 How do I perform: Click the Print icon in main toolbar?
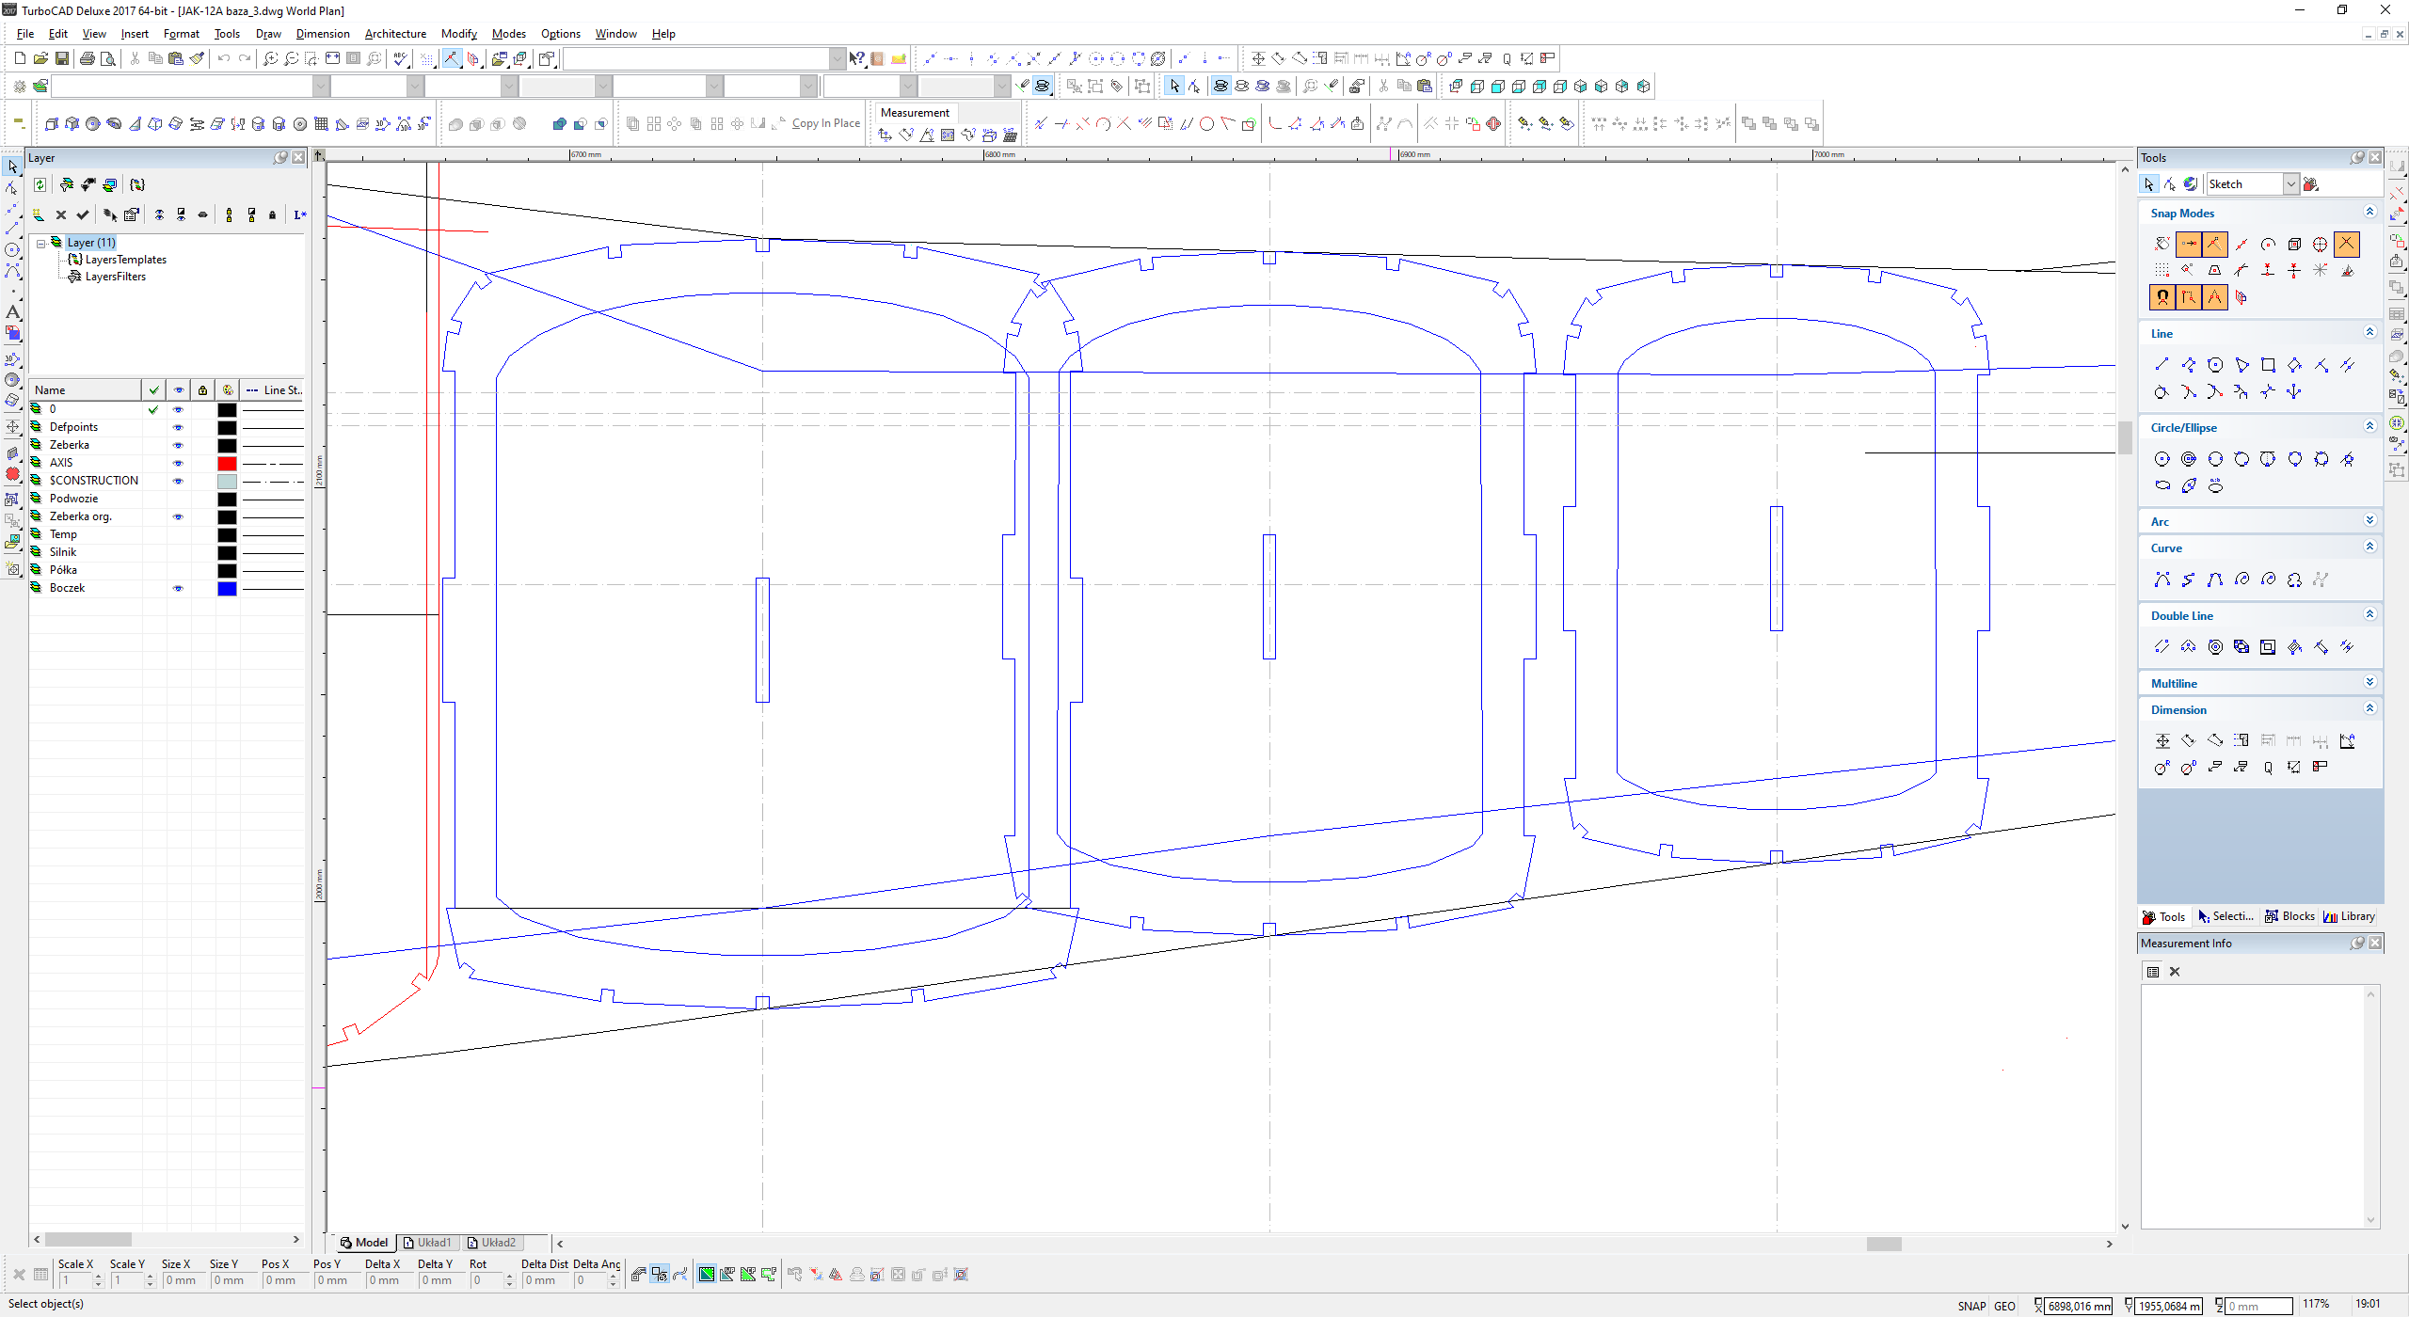click(x=87, y=58)
